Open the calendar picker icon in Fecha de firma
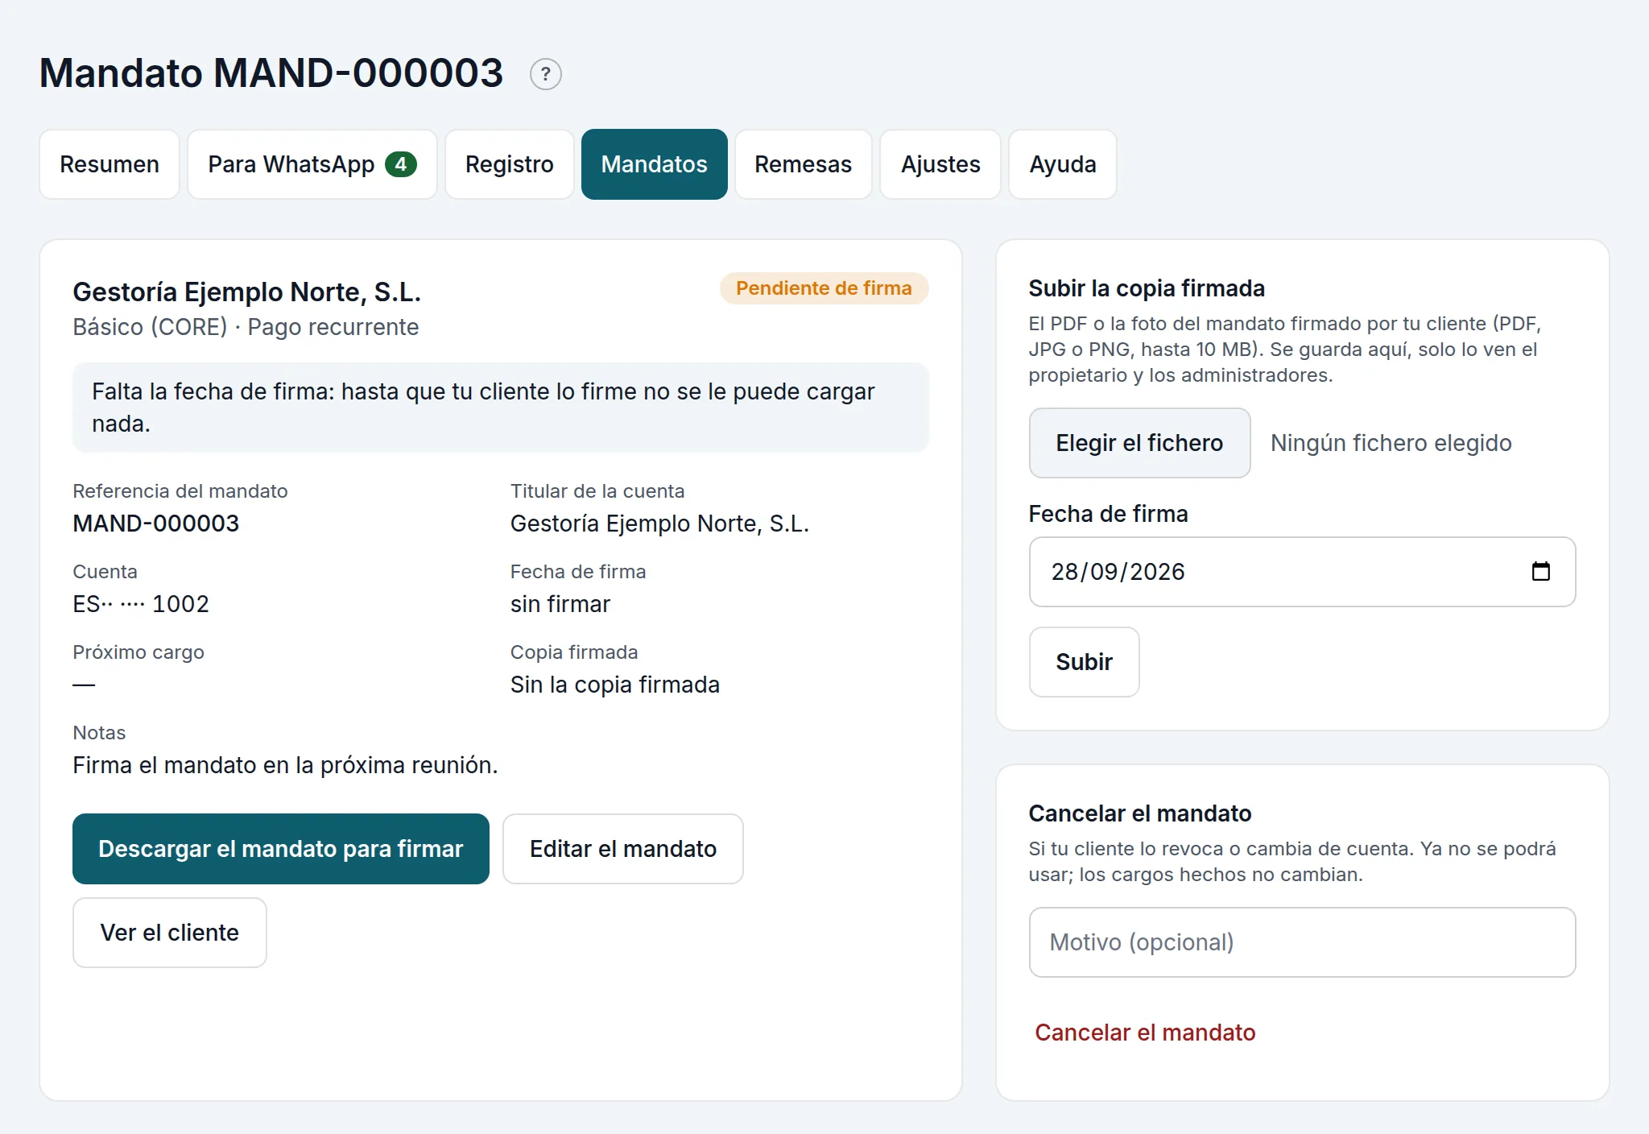This screenshot has width=1649, height=1134. click(x=1540, y=572)
